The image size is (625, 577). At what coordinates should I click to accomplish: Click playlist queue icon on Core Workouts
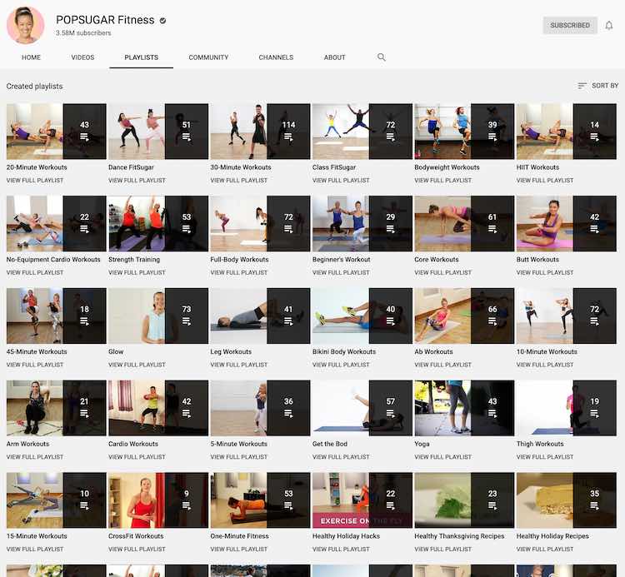492,229
